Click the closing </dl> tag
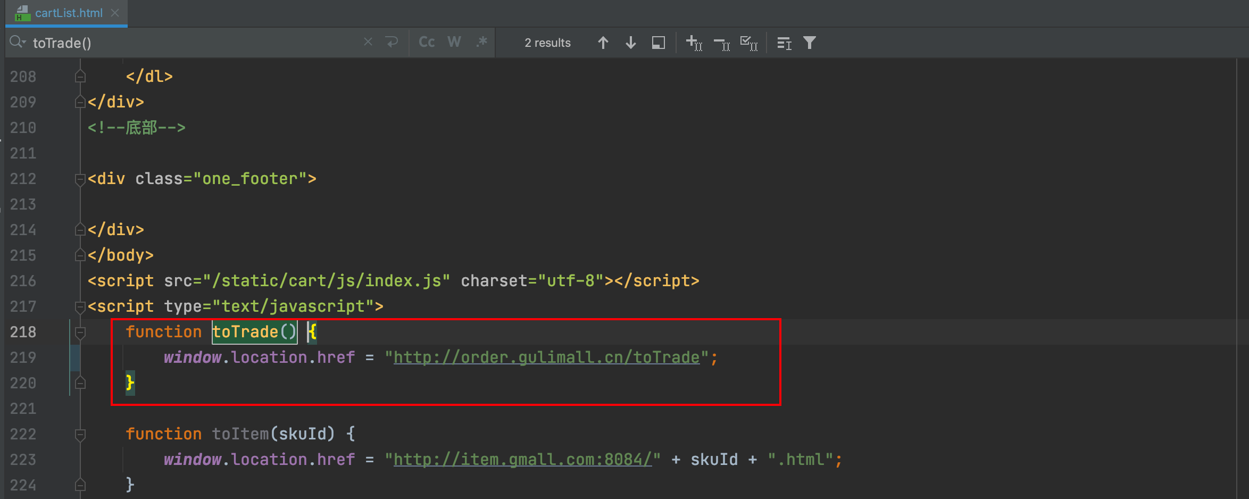 149,77
